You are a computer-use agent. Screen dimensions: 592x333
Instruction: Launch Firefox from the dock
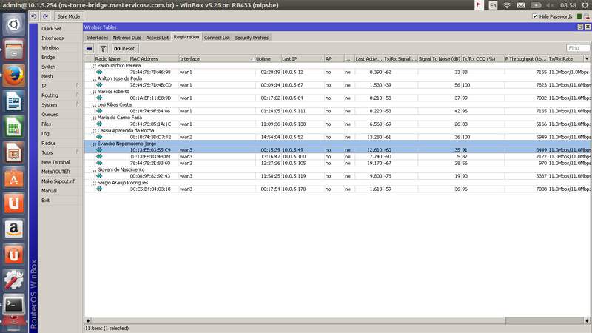[x=13, y=75]
